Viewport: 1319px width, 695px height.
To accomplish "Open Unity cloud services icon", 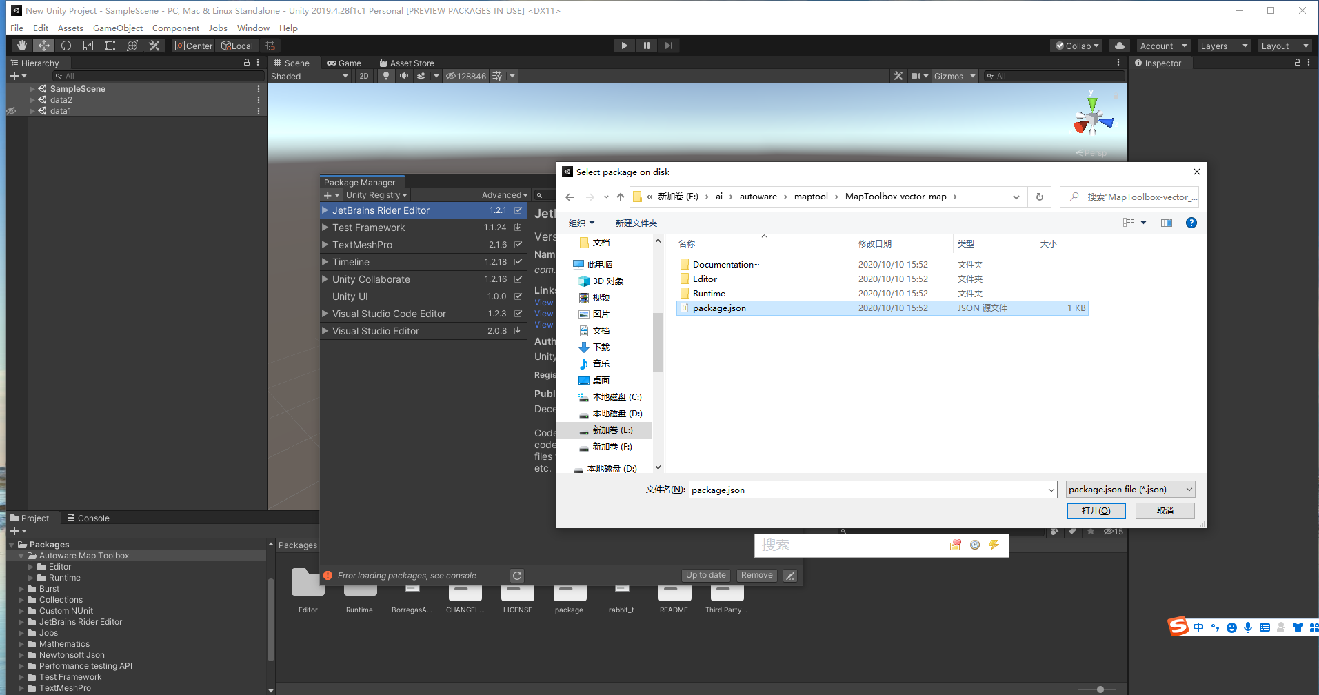I will pyautogui.click(x=1118, y=46).
